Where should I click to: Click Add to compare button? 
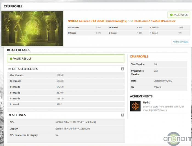point(180,42)
